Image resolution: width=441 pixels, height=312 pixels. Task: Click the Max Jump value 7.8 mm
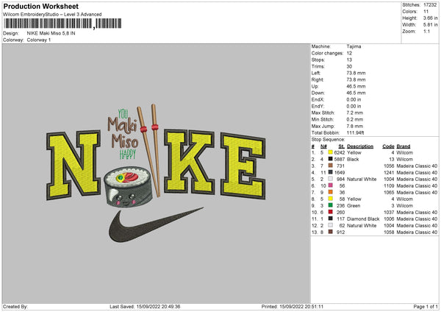pos(355,126)
